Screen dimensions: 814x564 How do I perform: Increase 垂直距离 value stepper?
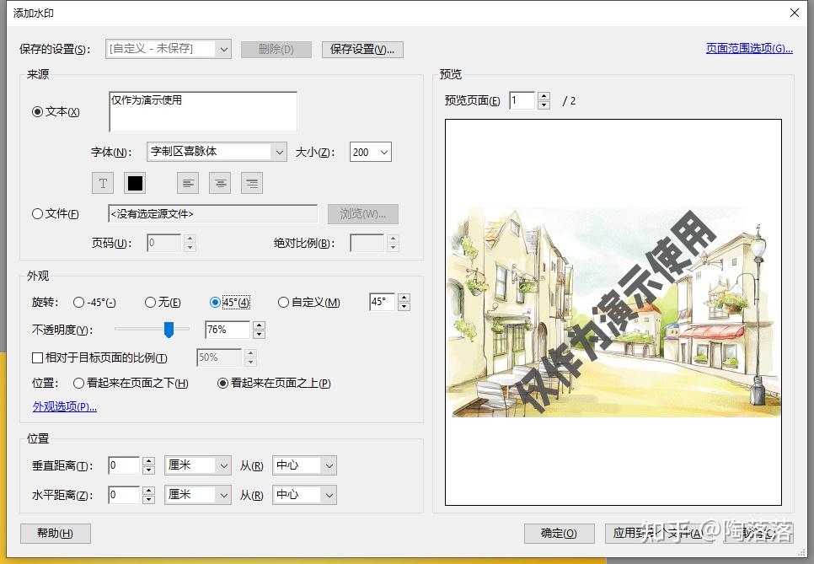(x=148, y=460)
